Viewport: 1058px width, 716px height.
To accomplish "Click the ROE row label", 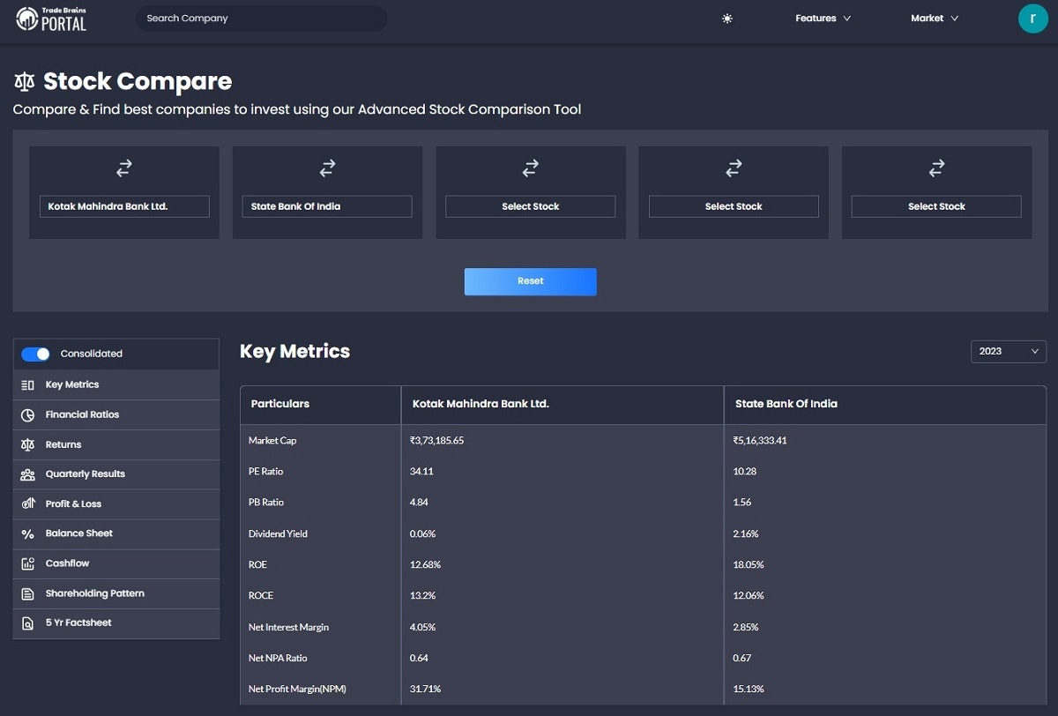I will [257, 564].
